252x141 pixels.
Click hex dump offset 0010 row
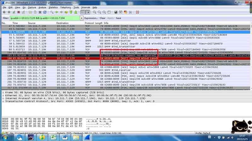coord(57,121)
